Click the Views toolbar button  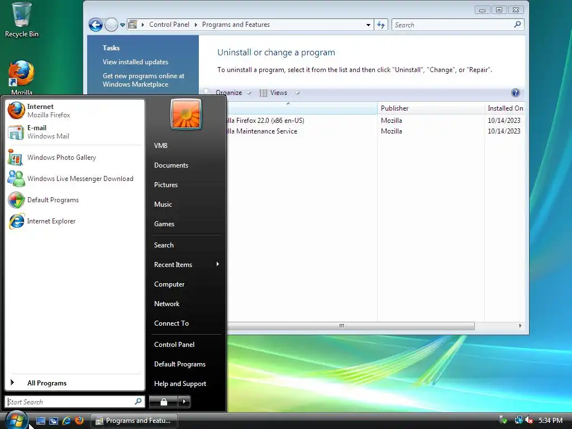[x=274, y=93]
